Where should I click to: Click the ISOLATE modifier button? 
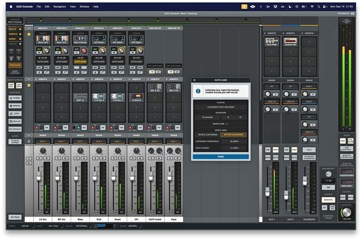point(15,121)
